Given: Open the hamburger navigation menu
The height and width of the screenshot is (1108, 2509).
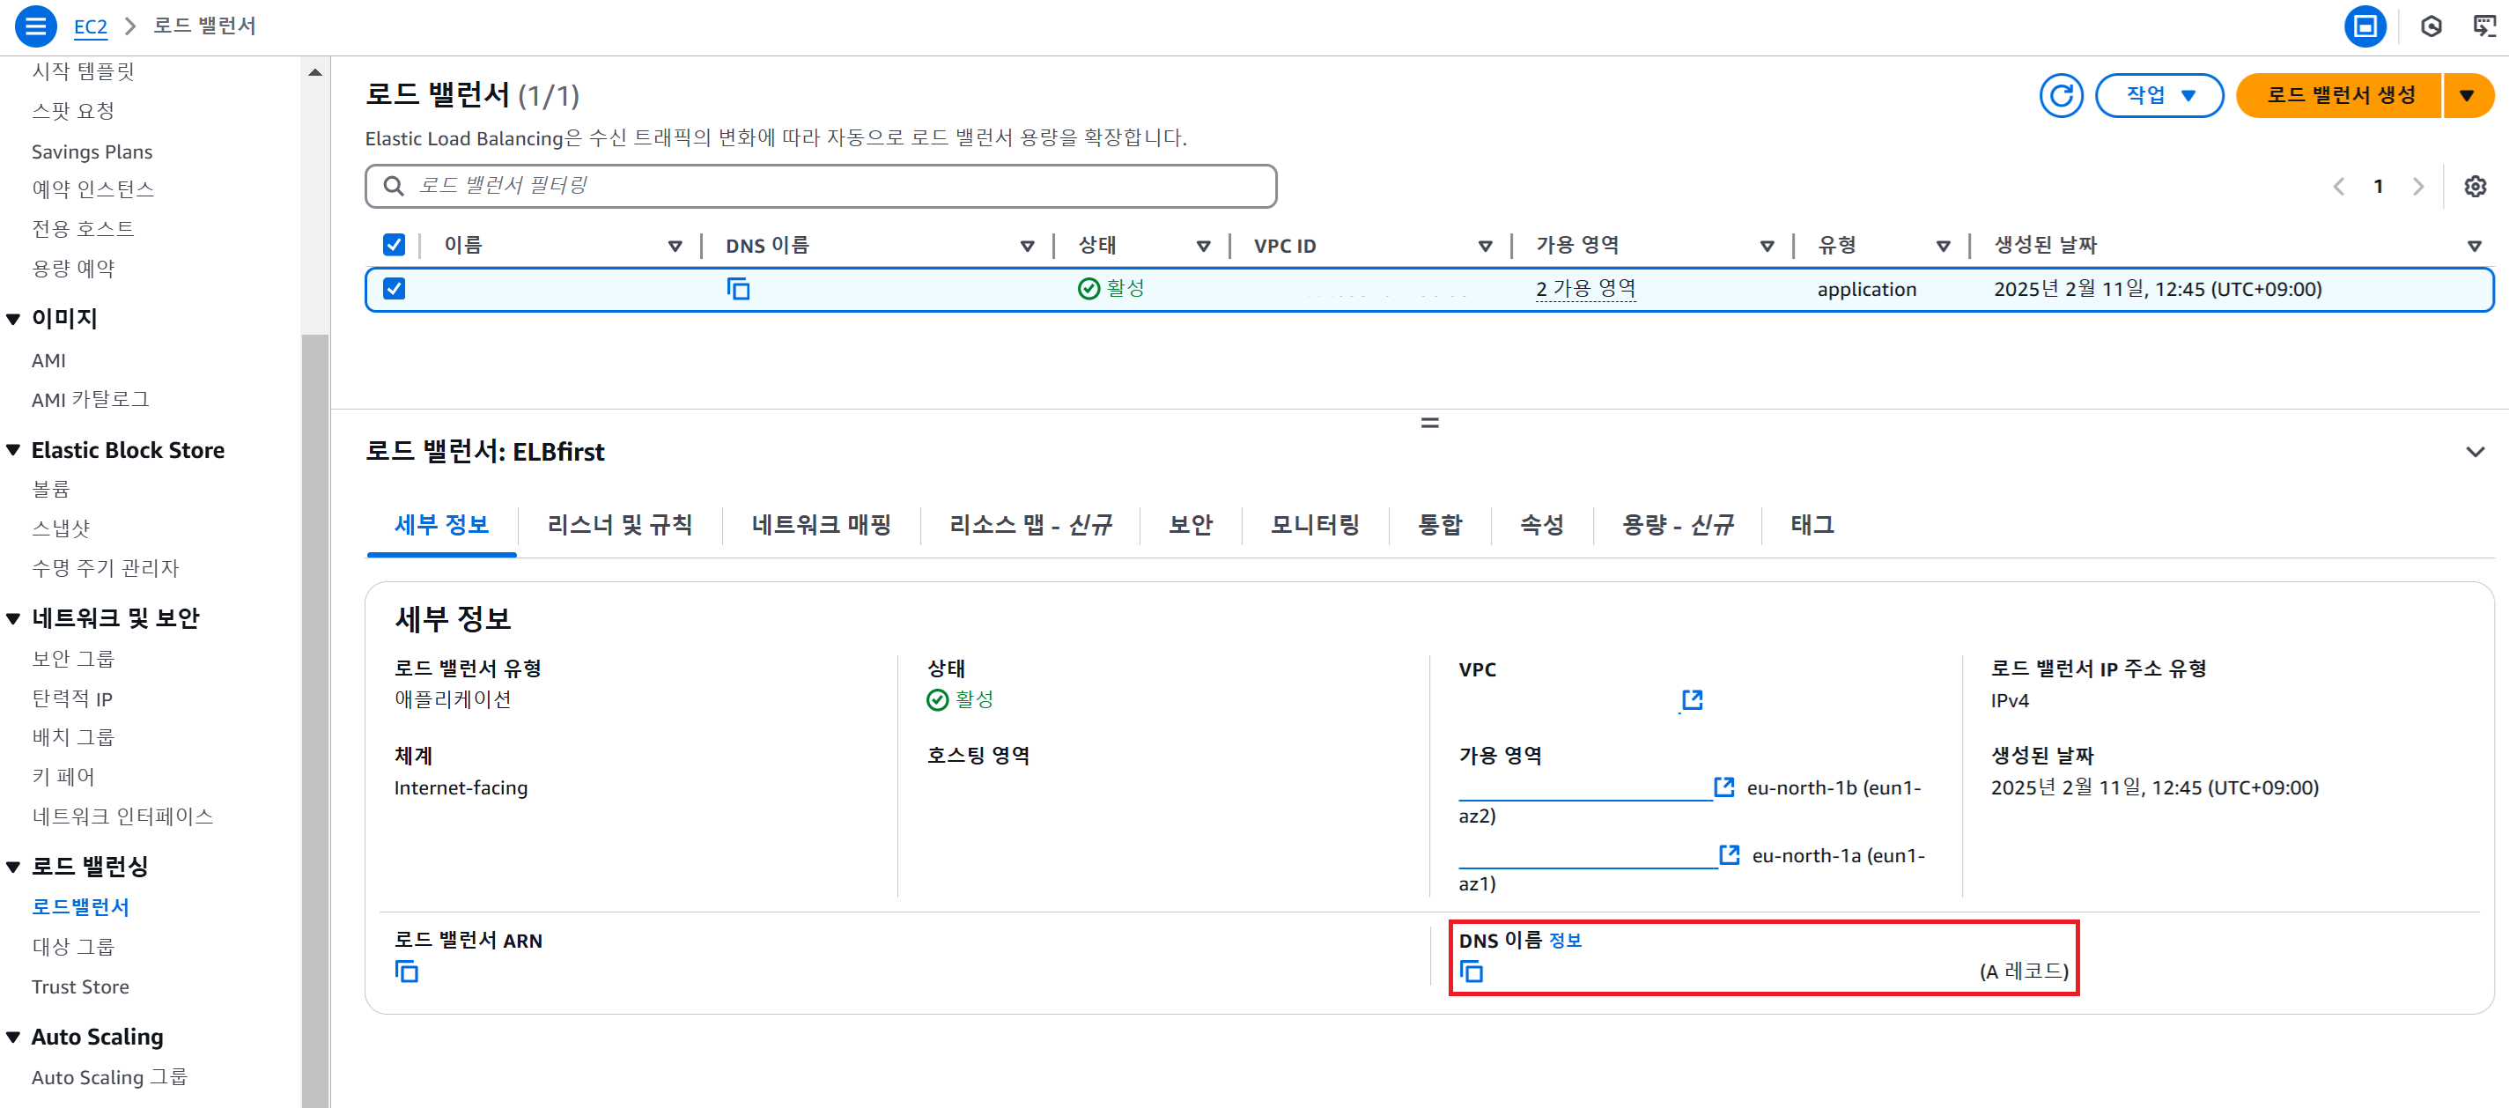Looking at the screenshot, I should coord(35,26).
